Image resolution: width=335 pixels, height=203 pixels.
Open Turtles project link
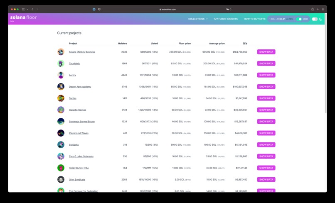[x=73, y=98]
